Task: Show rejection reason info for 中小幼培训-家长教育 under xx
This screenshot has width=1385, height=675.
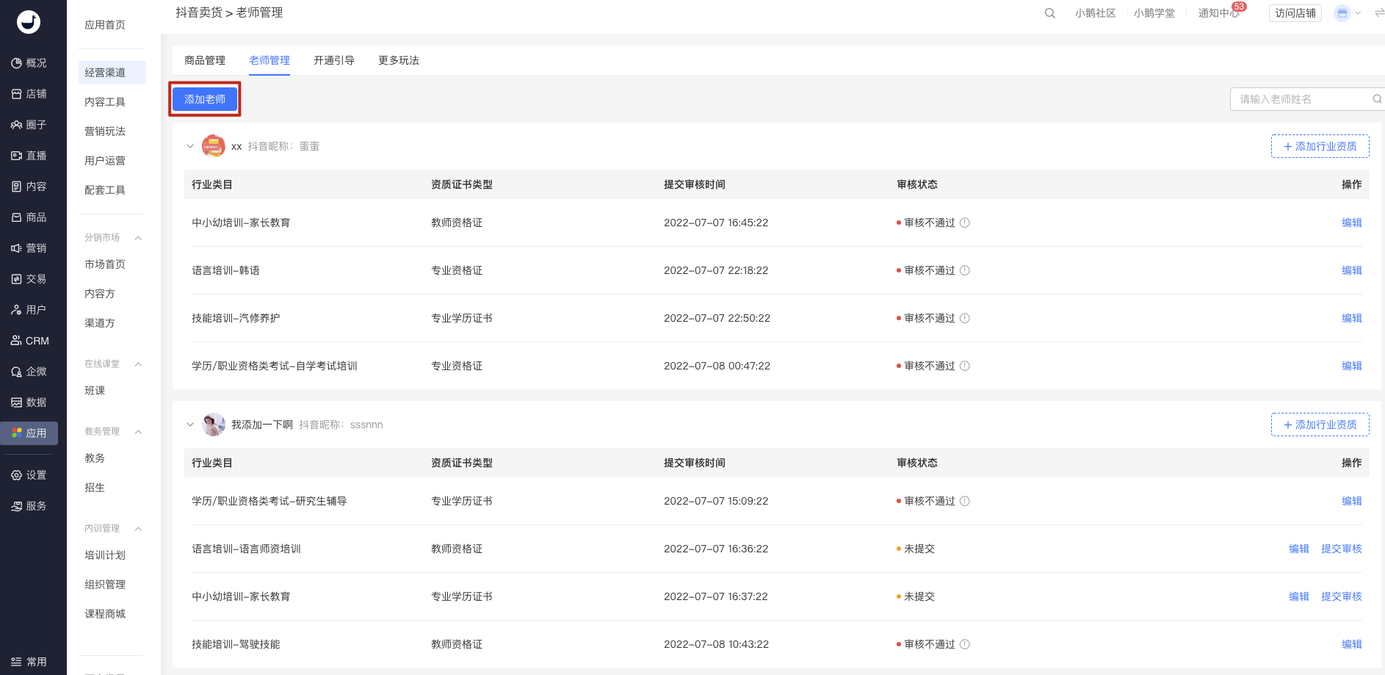Action: (x=965, y=223)
